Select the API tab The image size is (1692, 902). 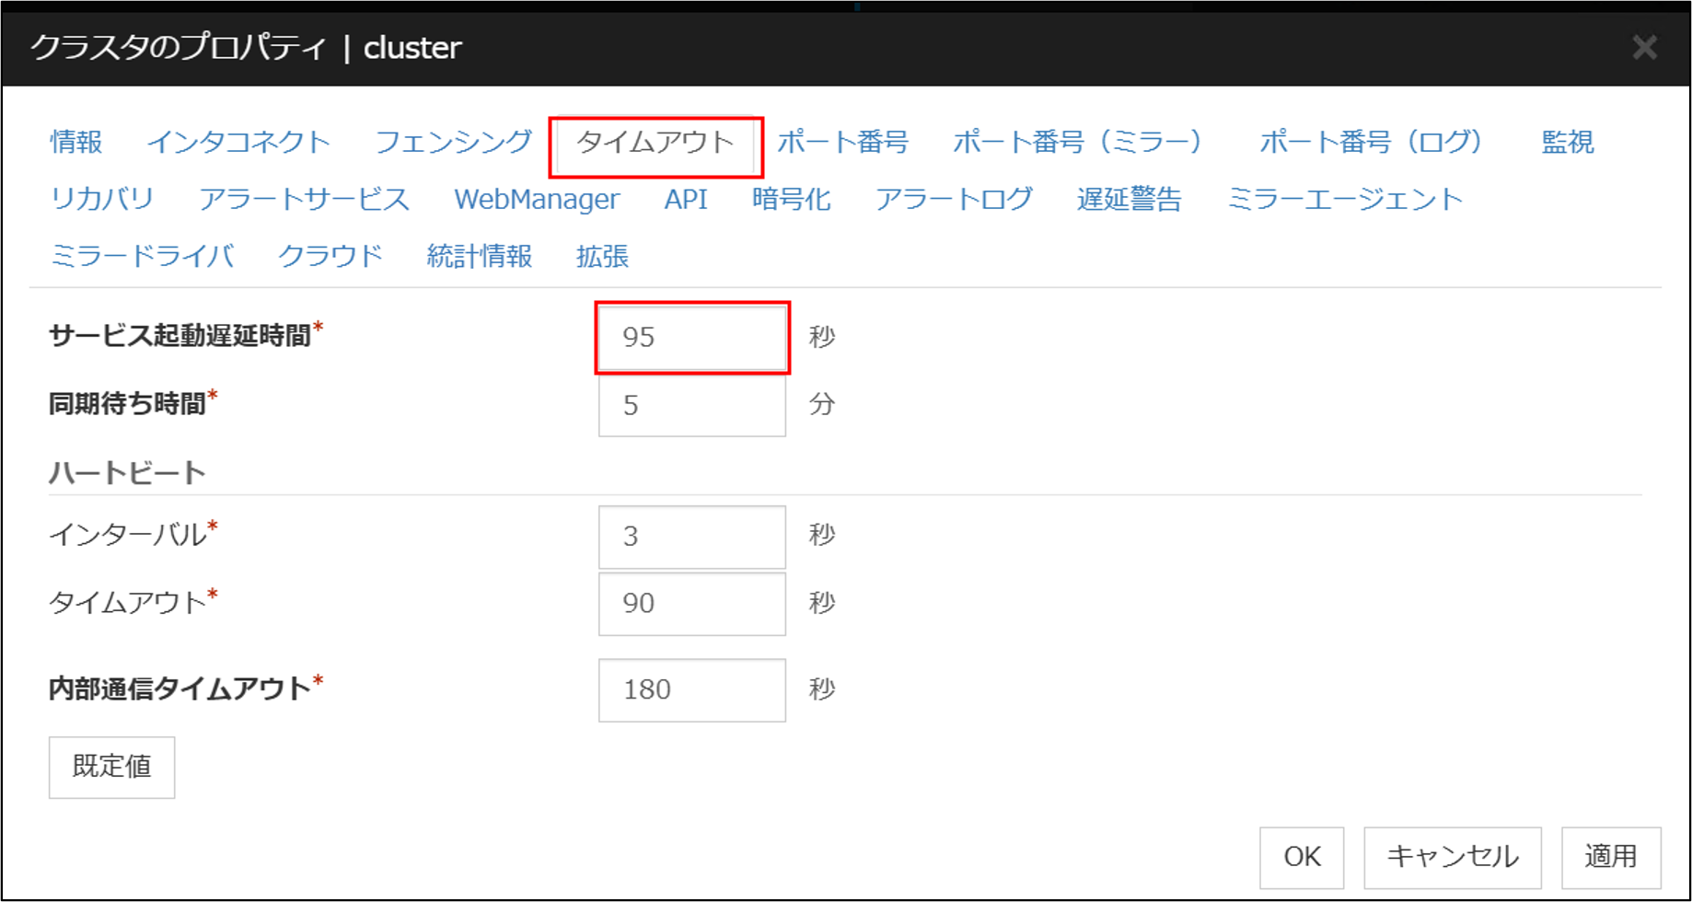coord(686,199)
